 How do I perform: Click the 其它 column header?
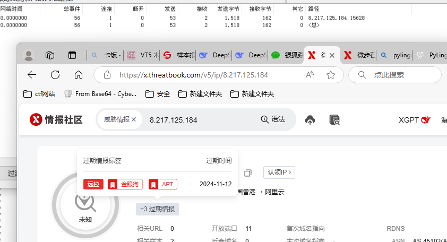pyautogui.click(x=298, y=9)
